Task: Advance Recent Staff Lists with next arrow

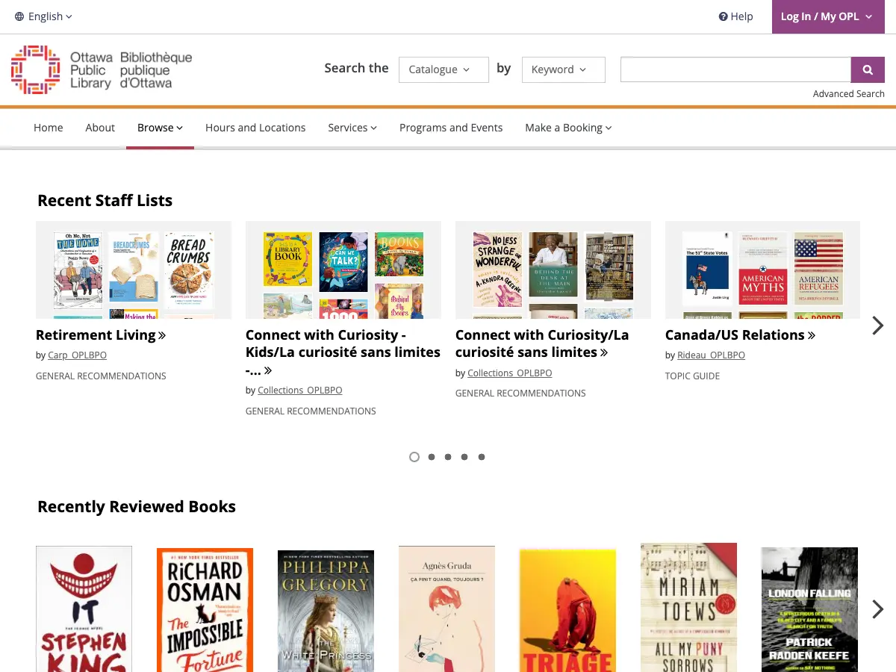Action: [x=878, y=326]
